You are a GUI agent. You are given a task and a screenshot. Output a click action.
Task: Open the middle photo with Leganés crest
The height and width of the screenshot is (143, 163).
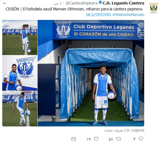click(20, 73)
